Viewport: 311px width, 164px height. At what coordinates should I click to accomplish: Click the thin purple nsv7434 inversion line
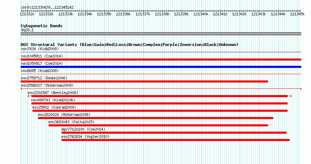click(161, 52)
